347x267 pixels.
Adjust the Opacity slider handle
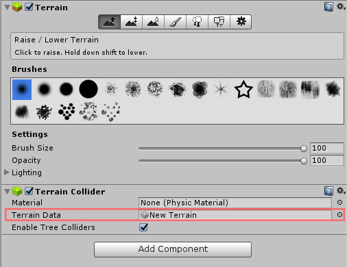304,161
